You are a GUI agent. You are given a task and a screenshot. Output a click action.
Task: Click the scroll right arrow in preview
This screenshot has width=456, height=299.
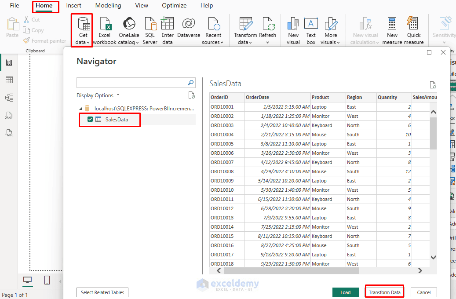coord(420,270)
